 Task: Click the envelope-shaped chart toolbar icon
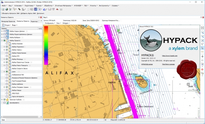point(50,9)
